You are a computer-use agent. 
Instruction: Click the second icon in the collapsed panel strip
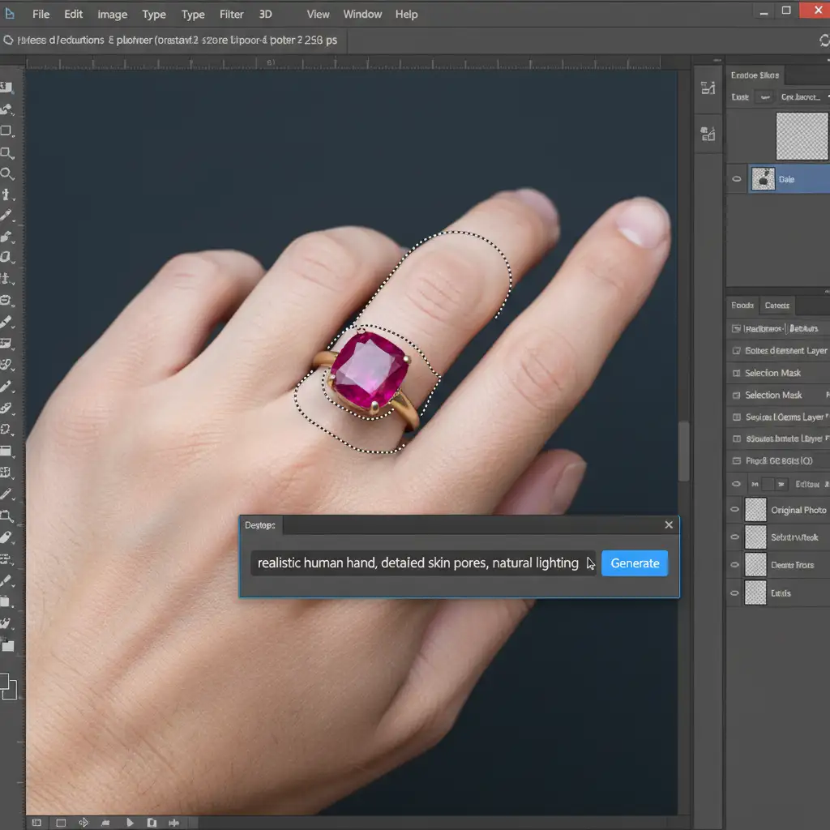pyautogui.click(x=708, y=134)
